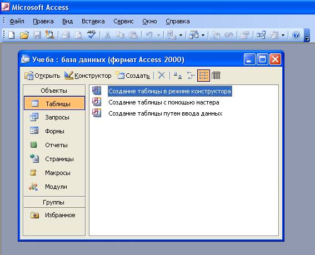Click the Создать button
The height and width of the screenshot is (255, 315).
[133, 76]
